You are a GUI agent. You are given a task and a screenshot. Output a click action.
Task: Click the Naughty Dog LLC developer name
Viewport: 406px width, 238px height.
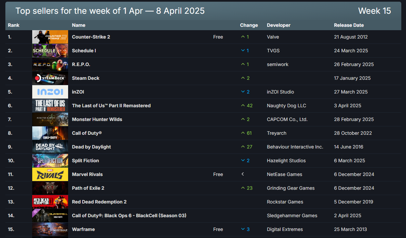[x=287, y=106]
